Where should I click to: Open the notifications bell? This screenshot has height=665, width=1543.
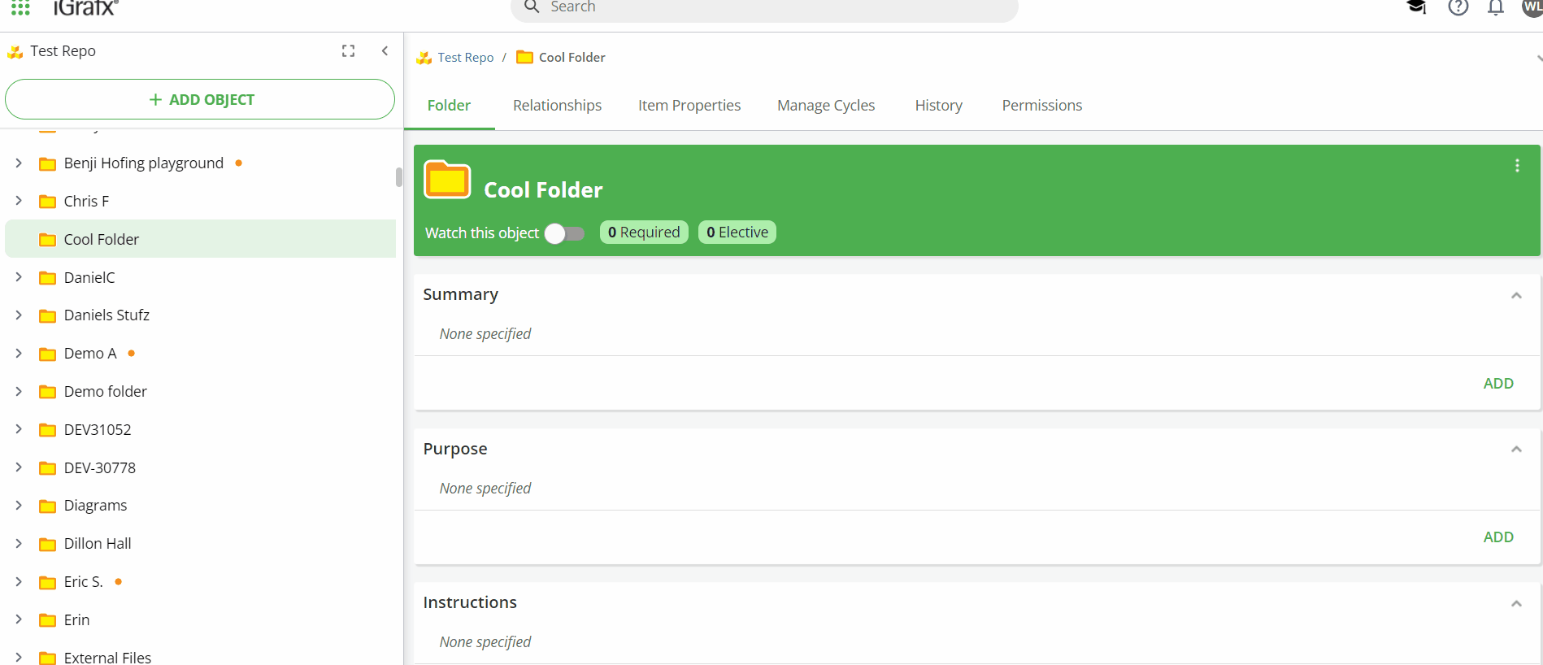(x=1495, y=7)
